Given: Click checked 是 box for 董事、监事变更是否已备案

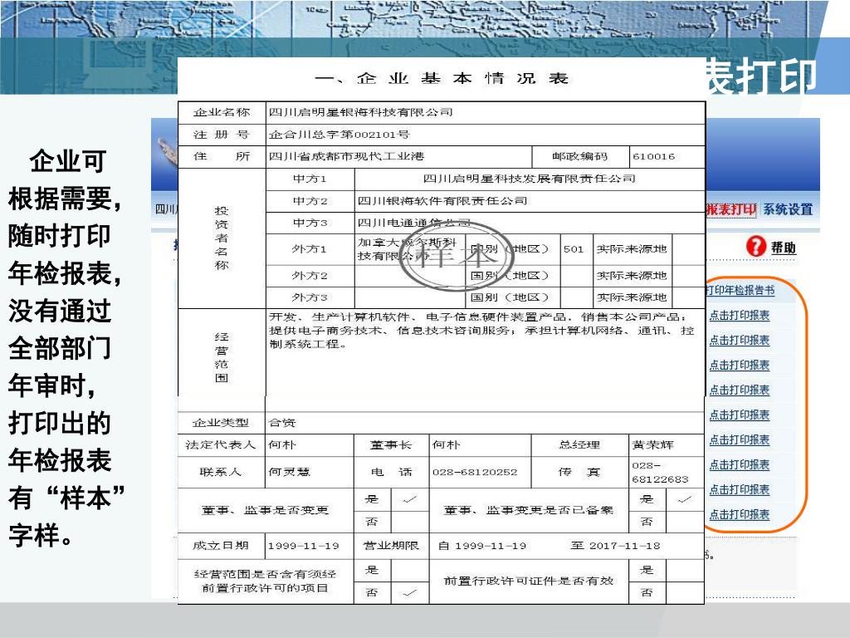Looking at the screenshot, I should tap(685, 499).
